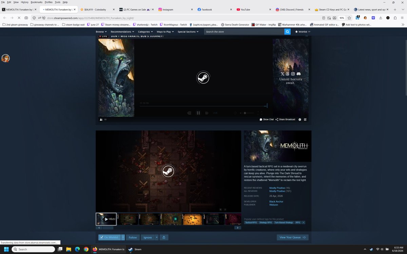The height and width of the screenshot is (254, 407).
Task: Open the GIF Maker - Imgflip bookmark
Action: (x=263, y=25)
